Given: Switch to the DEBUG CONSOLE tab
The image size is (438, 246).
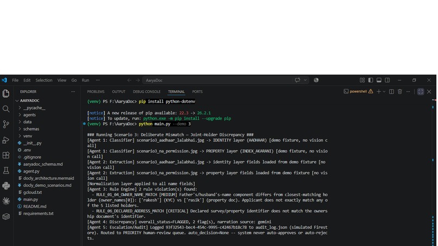Looking at the screenshot, I should (x=147, y=92).
